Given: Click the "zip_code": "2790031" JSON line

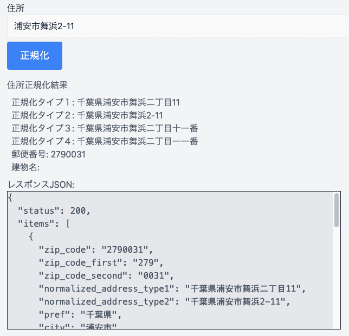Looking at the screenshot, I should (x=96, y=250).
